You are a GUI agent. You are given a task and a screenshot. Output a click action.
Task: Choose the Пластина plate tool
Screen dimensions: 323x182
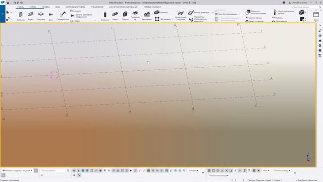coord(41,16)
